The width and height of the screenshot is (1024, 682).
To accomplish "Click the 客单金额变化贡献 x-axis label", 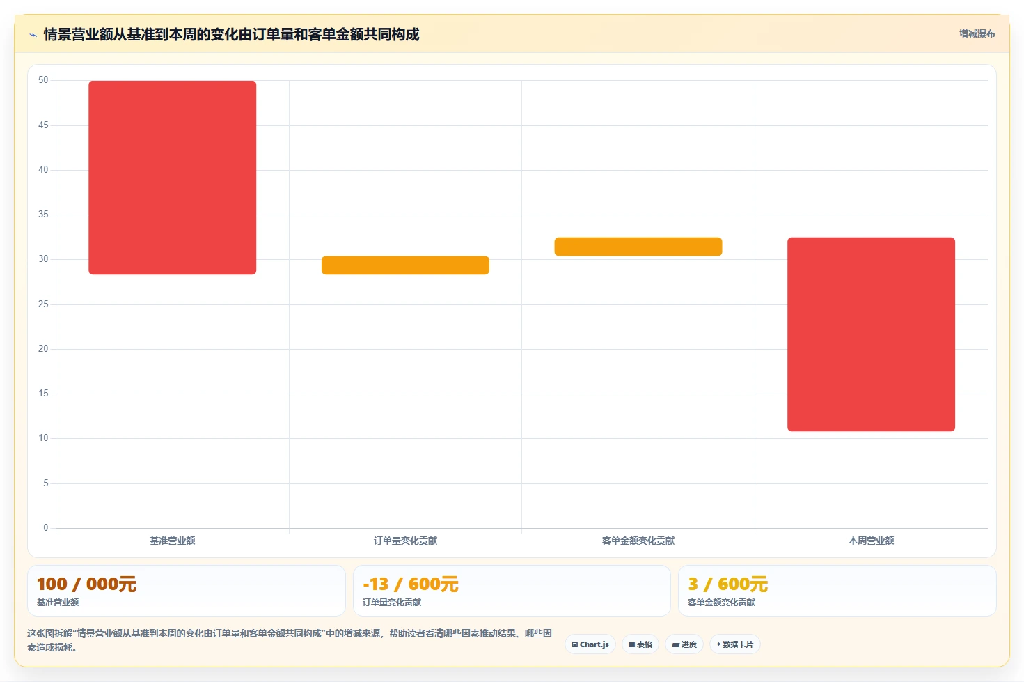I will (638, 541).
